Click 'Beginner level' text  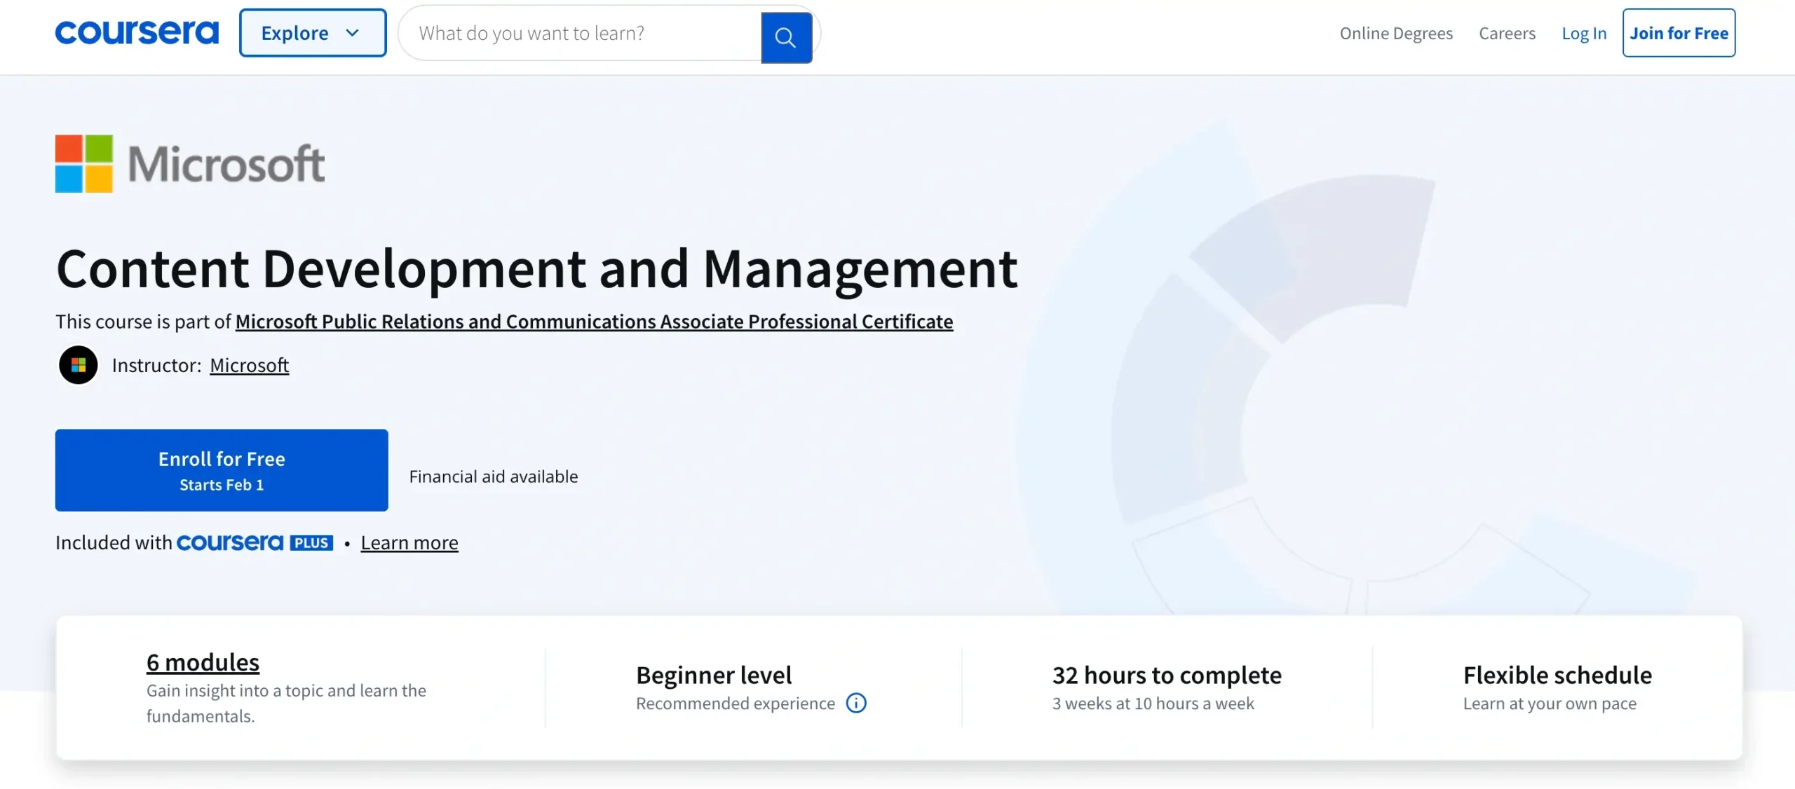tap(714, 675)
